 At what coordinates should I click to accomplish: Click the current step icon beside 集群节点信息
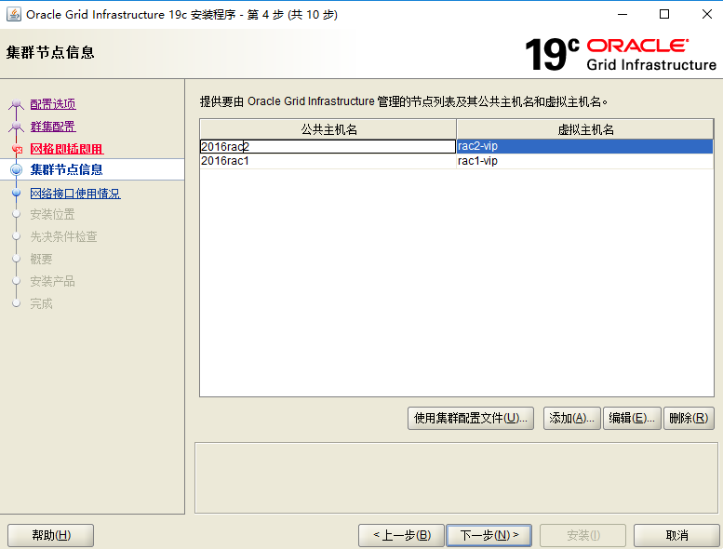[x=16, y=170]
